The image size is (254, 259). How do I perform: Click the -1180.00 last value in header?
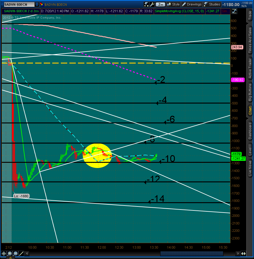231,5
